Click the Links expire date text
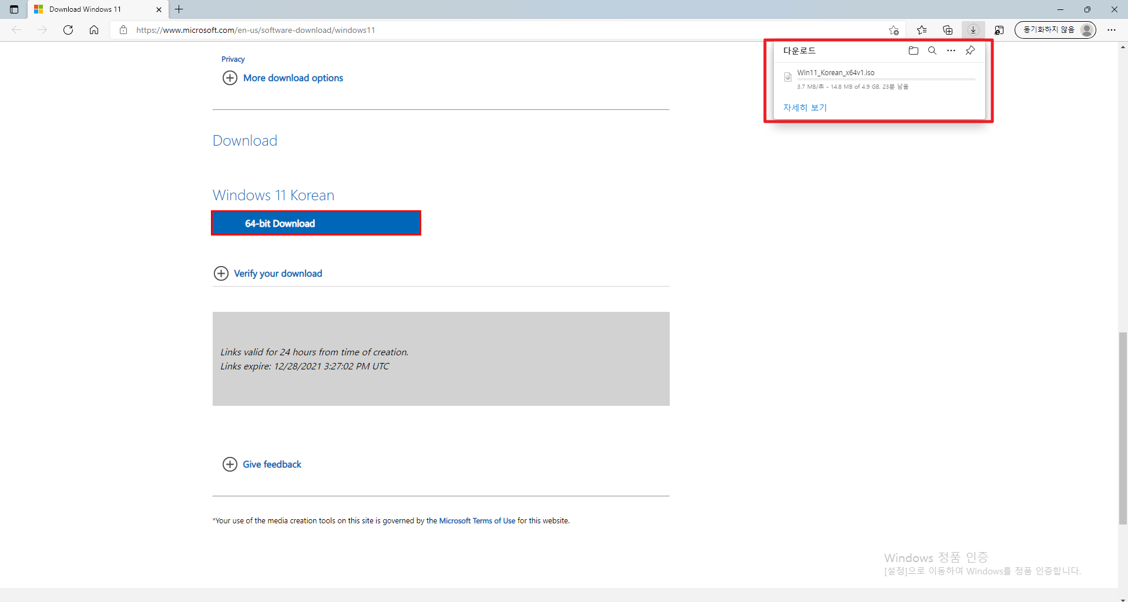The image size is (1128, 602). click(x=304, y=366)
